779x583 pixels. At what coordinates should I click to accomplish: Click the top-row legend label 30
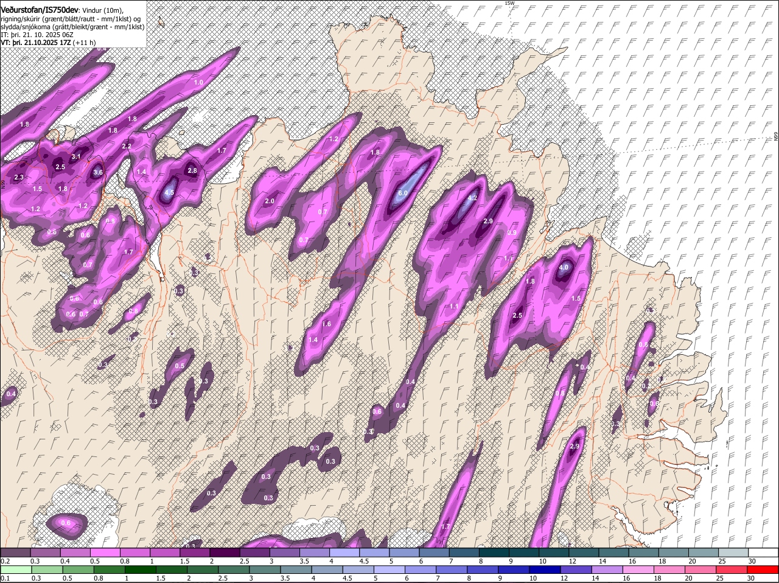click(752, 560)
